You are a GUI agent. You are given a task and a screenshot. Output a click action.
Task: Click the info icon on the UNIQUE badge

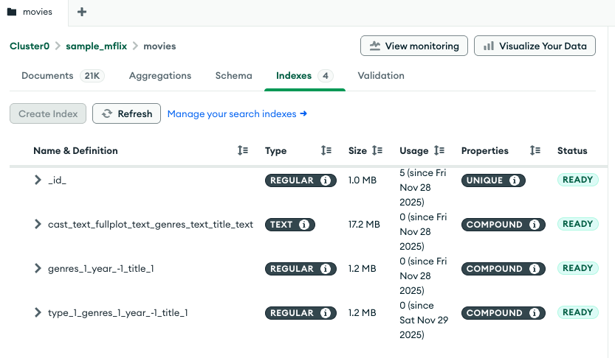click(515, 180)
